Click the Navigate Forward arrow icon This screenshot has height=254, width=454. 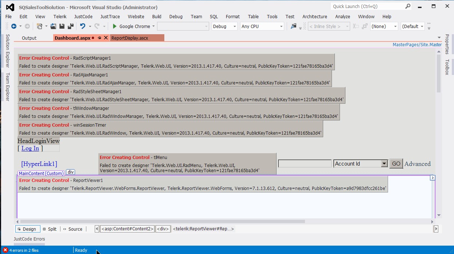point(27,26)
